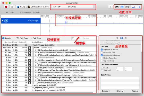Click the user code icon beside _destroy_helper_block_.152
The height and width of the screenshot is (96, 144).
pyautogui.click(x=30, y=83)
